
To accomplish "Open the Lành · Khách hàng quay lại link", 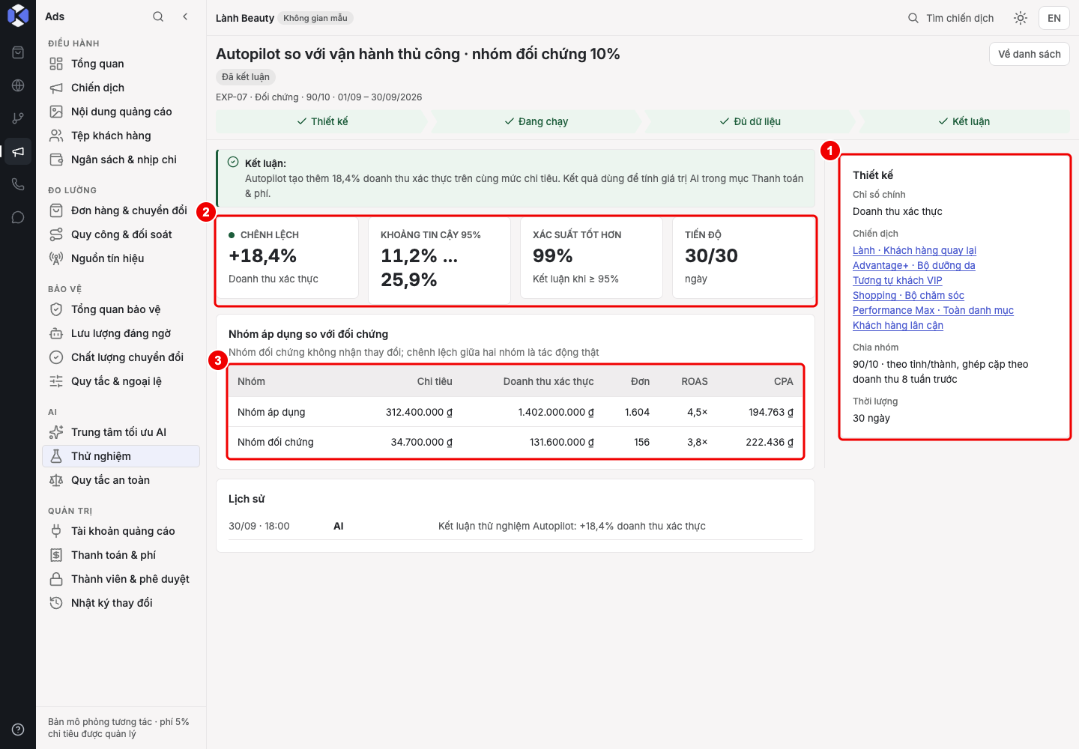I will pos(914,250).
